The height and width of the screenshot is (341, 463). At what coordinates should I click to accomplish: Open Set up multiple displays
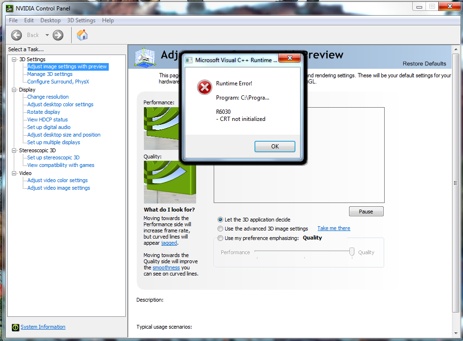point(54,142)
